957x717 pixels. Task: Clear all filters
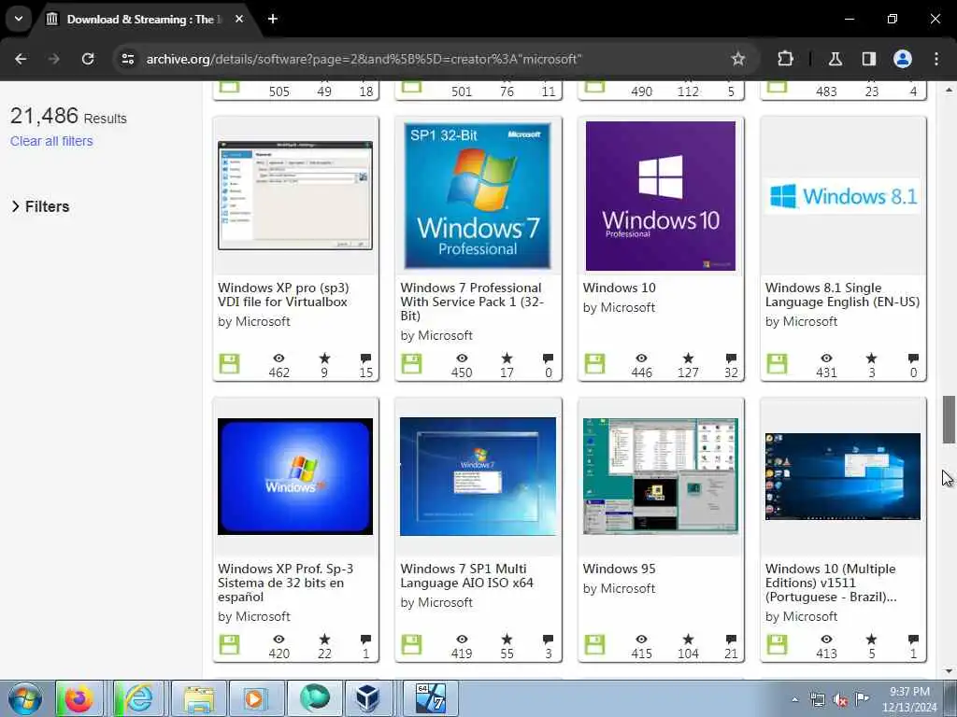51,141
